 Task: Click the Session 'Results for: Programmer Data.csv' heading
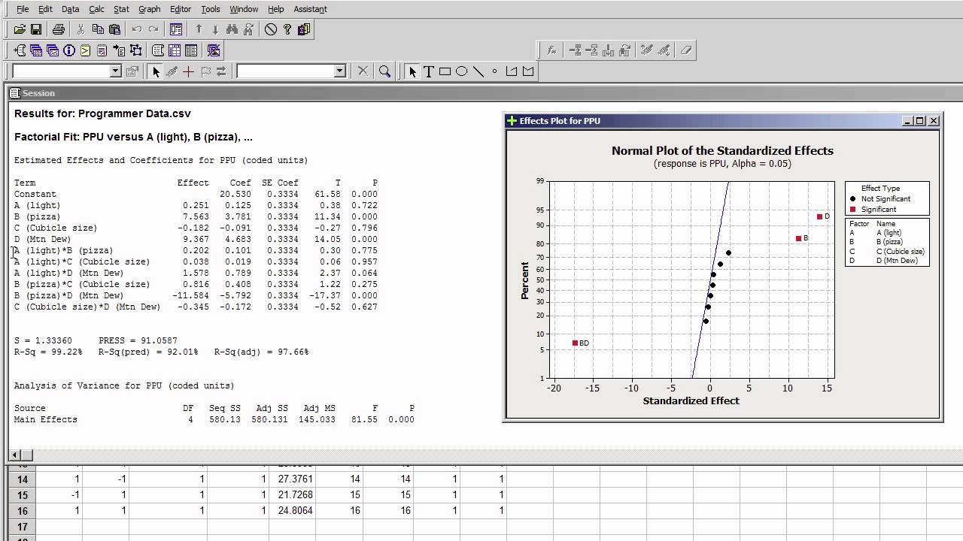102,113
